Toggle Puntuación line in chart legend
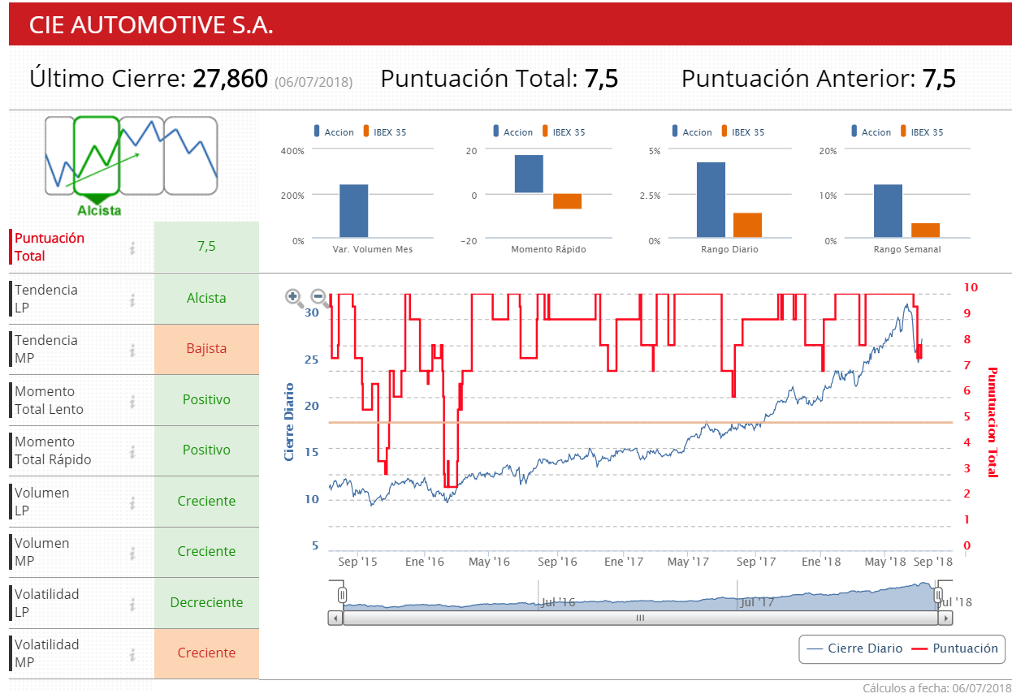The image size is (1025, 698). pos(954,648)
